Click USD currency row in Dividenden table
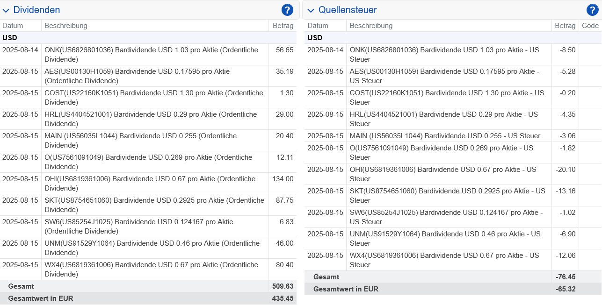The height and width of the screenshot is (305, 602). click(148, 38)
